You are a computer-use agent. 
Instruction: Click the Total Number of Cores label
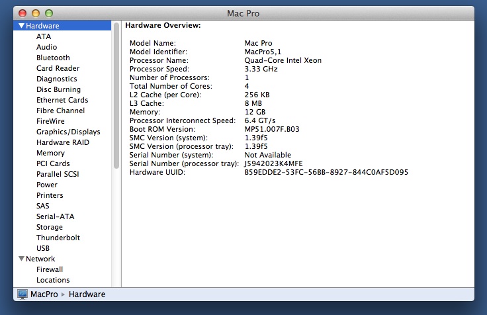pyautogui.click(x=171, y=86)
